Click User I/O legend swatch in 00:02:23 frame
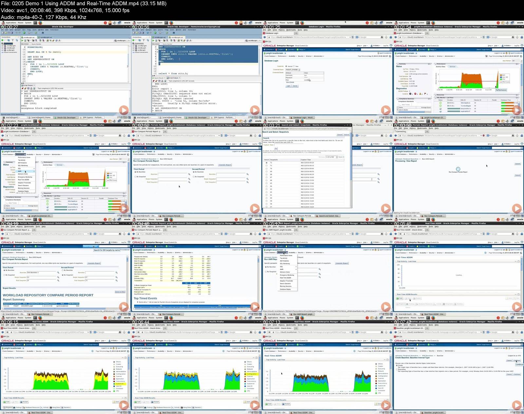This screenshot has height=414, width=524. tap(108, 176)
